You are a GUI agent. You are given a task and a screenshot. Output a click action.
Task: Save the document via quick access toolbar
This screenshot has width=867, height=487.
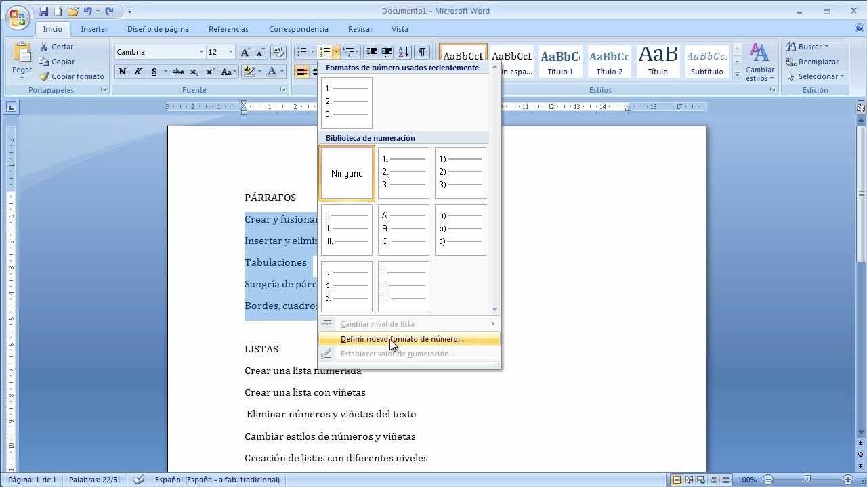[x=43, y=10]
